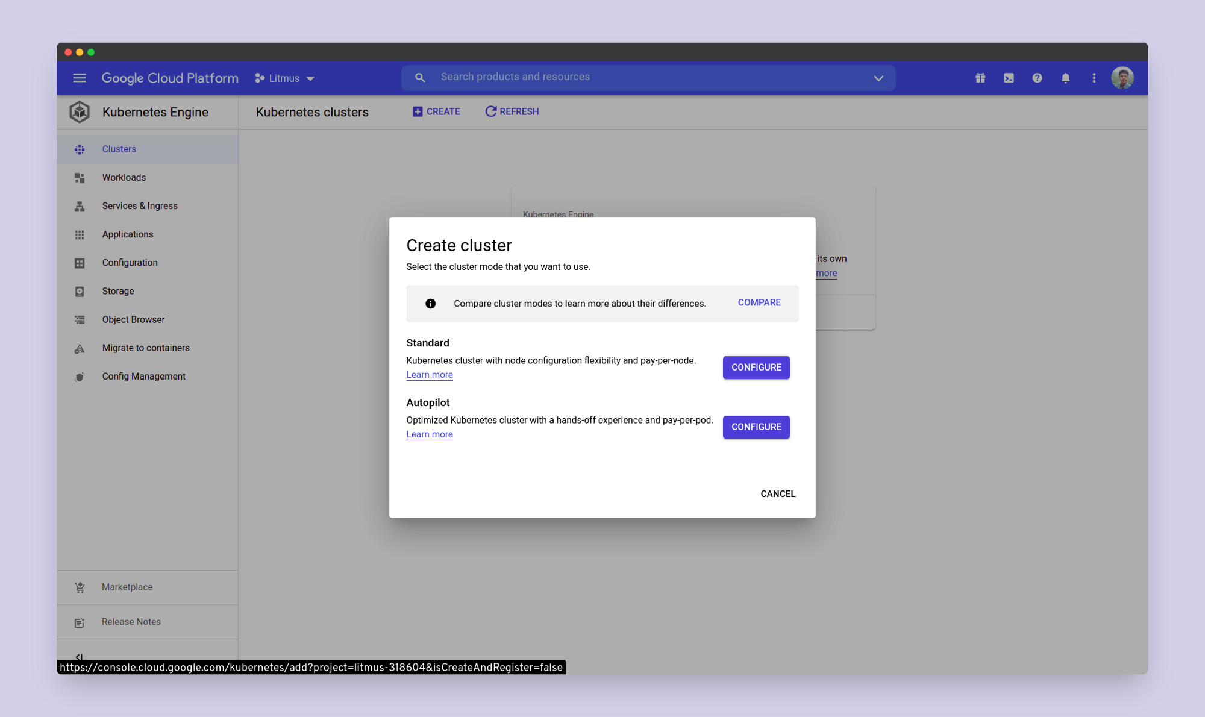This screenshot has width=1205, height=717.
Task: Open Workloads in the sidebar
Action: point(148,177)
